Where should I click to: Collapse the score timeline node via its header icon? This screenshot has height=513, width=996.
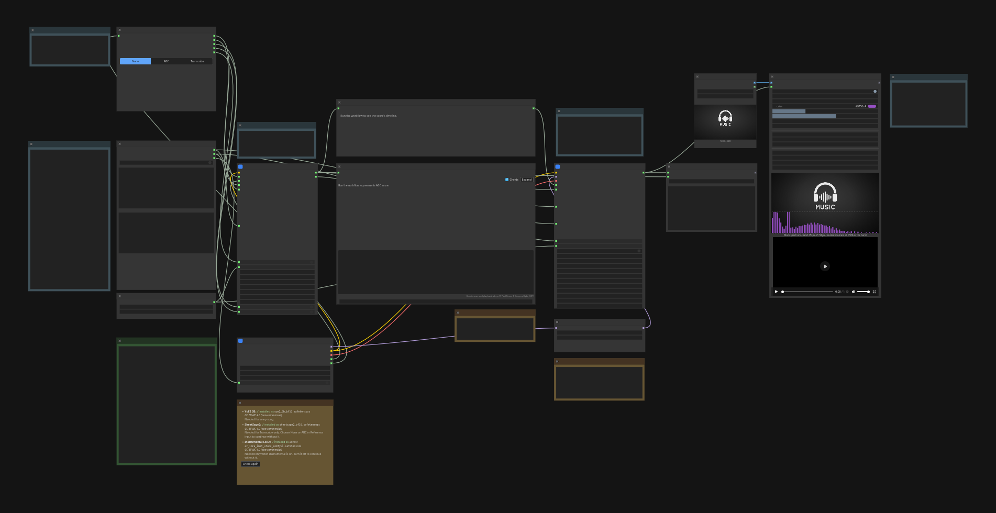pos(339,102)
